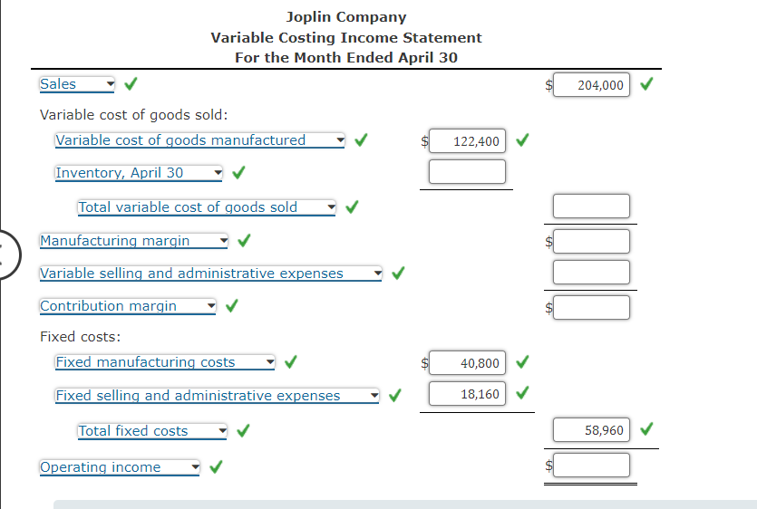The image size is (757, 509).
Task: Open the Sales dropdown
Action: click(77, 84)
